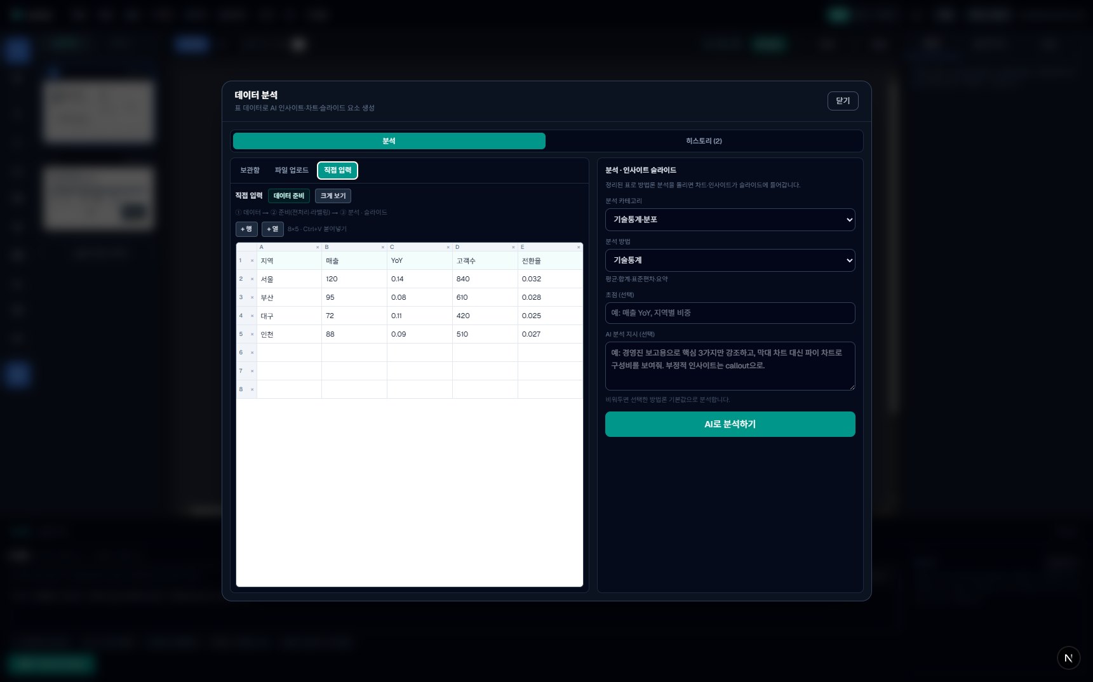Viewport: 1093px width, 682px height.
Task: Remove empty row 8 using its × icon
Action: point(252,390)
